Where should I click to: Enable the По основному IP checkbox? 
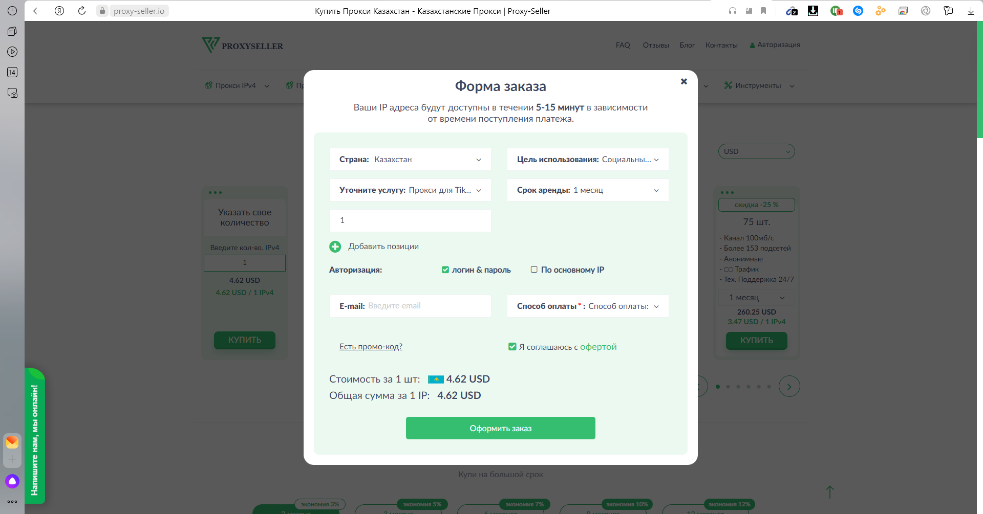click(x=534, y=270)
